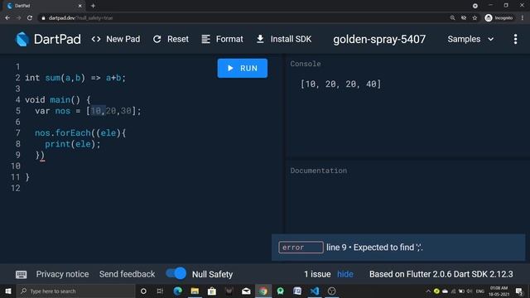Image resolution: width=530 pixels, height=298 pixels.
Task: Open the notification center icon
Action: tap(519, 291)
